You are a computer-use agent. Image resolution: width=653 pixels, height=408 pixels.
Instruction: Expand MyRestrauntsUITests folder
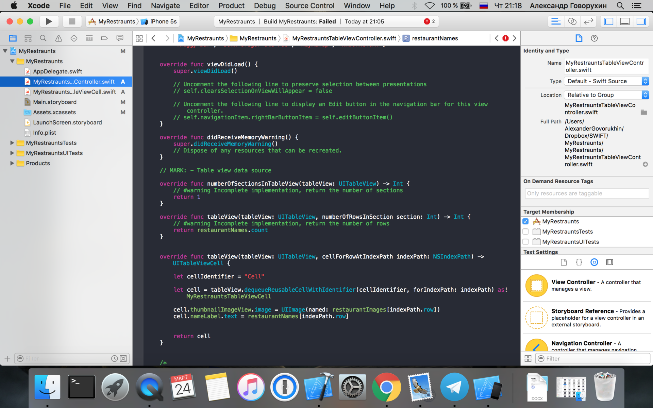12,153
